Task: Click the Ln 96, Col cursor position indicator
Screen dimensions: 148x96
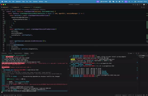Action: (118, 95)
